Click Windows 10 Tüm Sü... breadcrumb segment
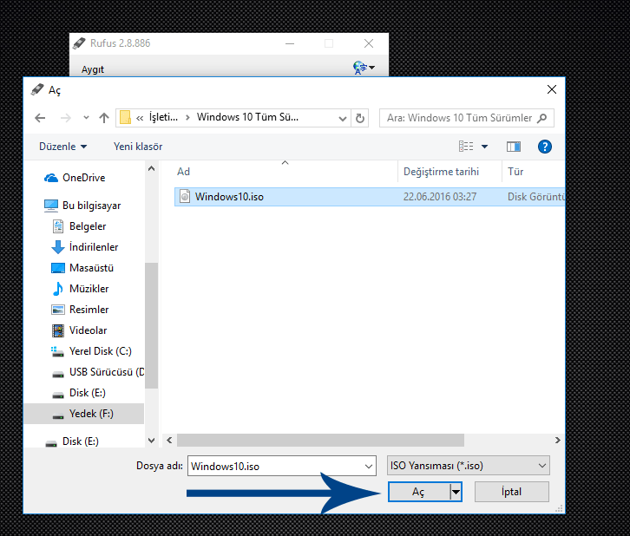 click(x=247, y=117)
